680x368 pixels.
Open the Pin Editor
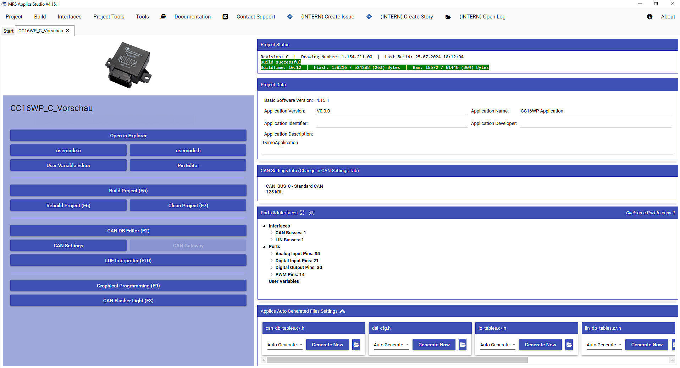coord(188,165)
